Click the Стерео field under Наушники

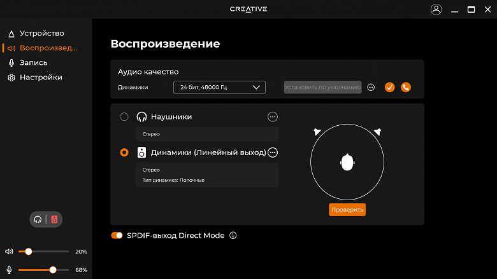click(207, 134)
